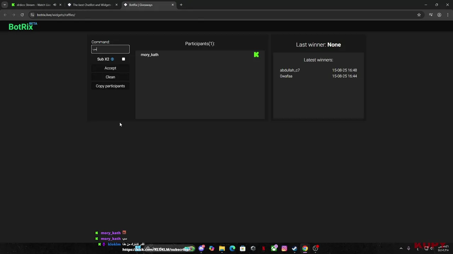Click the BotRix logo
453x254 pixels.
[23, 26]
